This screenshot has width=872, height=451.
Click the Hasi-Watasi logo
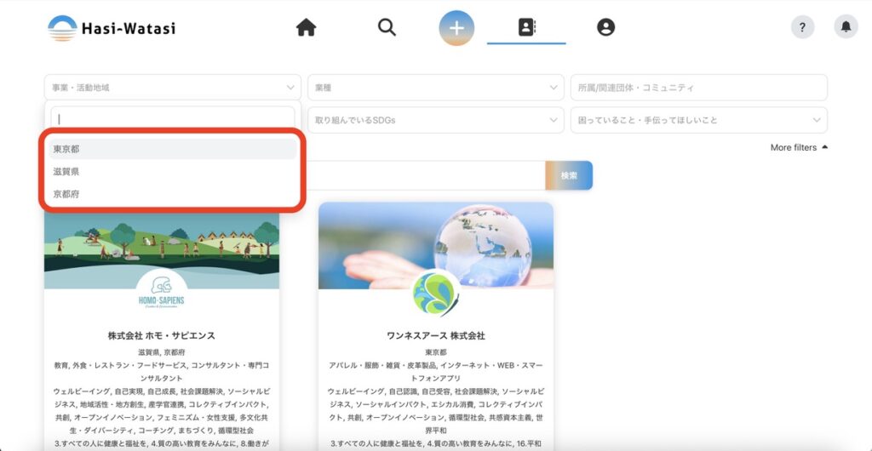tap(112, 28)
